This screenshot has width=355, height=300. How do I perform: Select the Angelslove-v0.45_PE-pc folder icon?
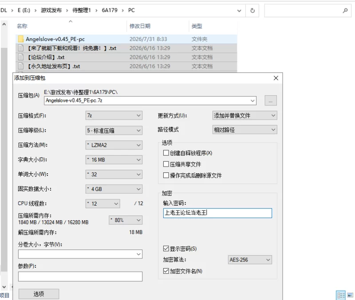click(x=21, y=39)
